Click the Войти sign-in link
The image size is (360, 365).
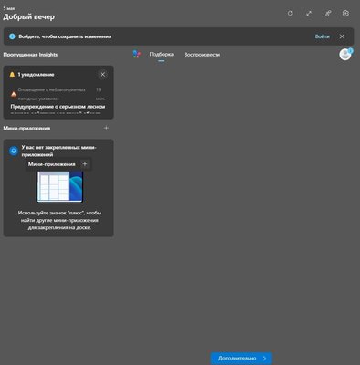pyautogui.click(x=322, y=36)
